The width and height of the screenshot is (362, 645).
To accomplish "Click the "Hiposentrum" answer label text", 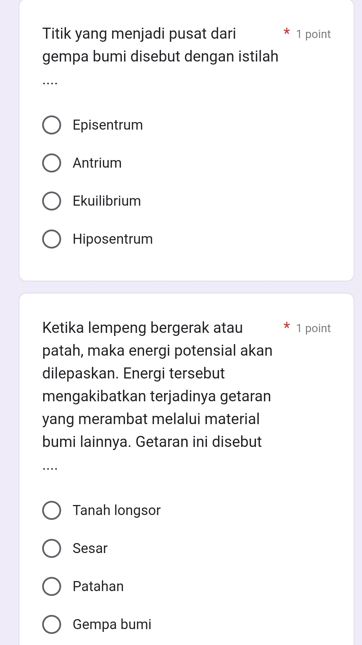I will 113,239.
